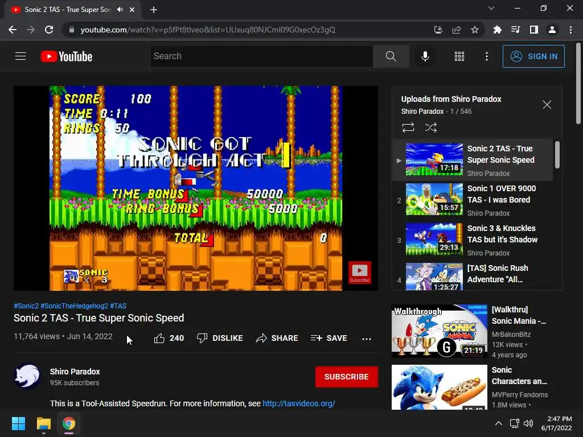Open the clock and date flyout
Viewport: 583px width, 437px height.
click(557, 423)
